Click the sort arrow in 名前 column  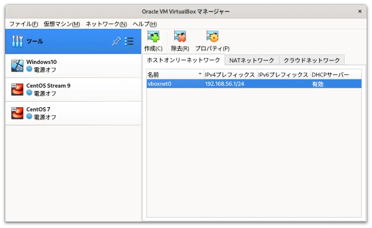click(x=200, y=74)
